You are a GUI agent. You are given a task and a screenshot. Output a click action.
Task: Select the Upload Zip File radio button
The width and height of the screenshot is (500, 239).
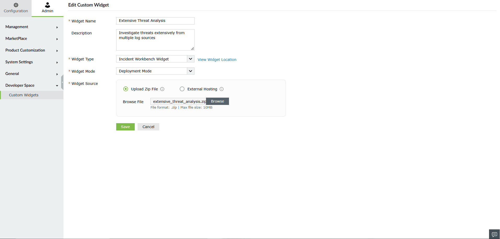click(126, 89)
